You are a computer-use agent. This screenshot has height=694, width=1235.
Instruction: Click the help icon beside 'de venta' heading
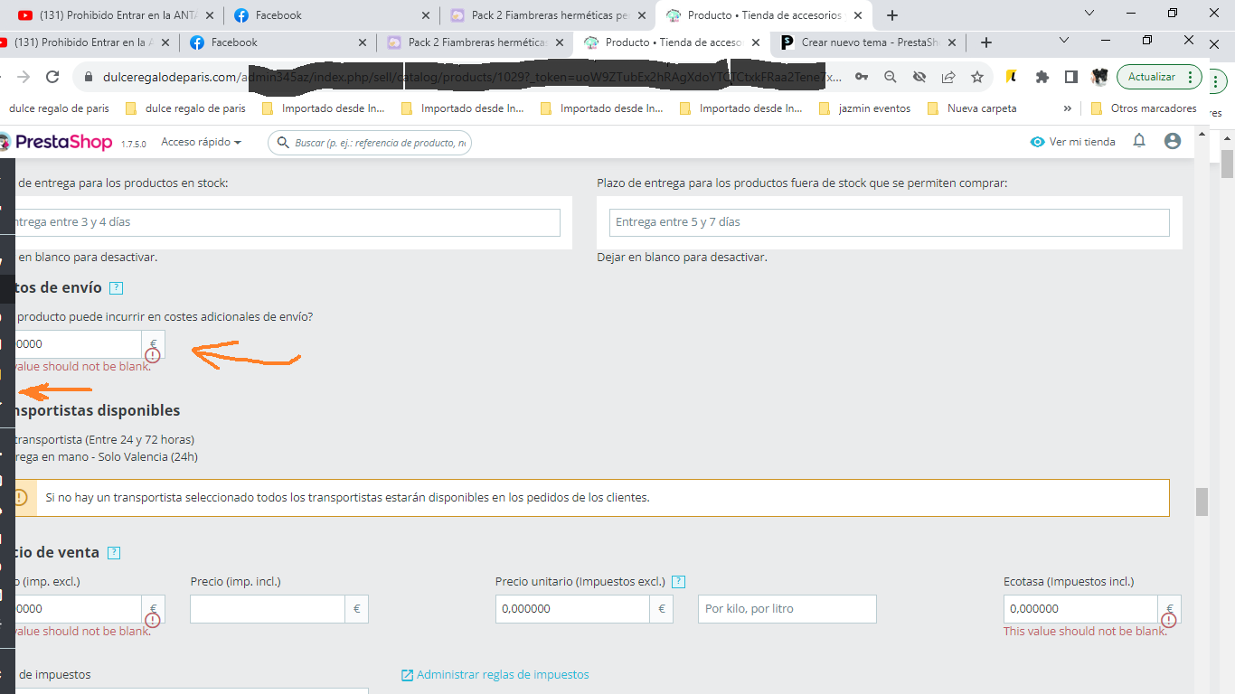(x=114, y=553)
